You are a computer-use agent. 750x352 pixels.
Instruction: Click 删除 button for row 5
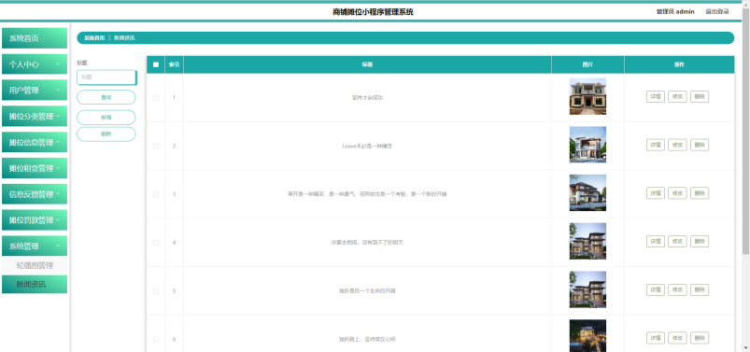click(700, 289)
